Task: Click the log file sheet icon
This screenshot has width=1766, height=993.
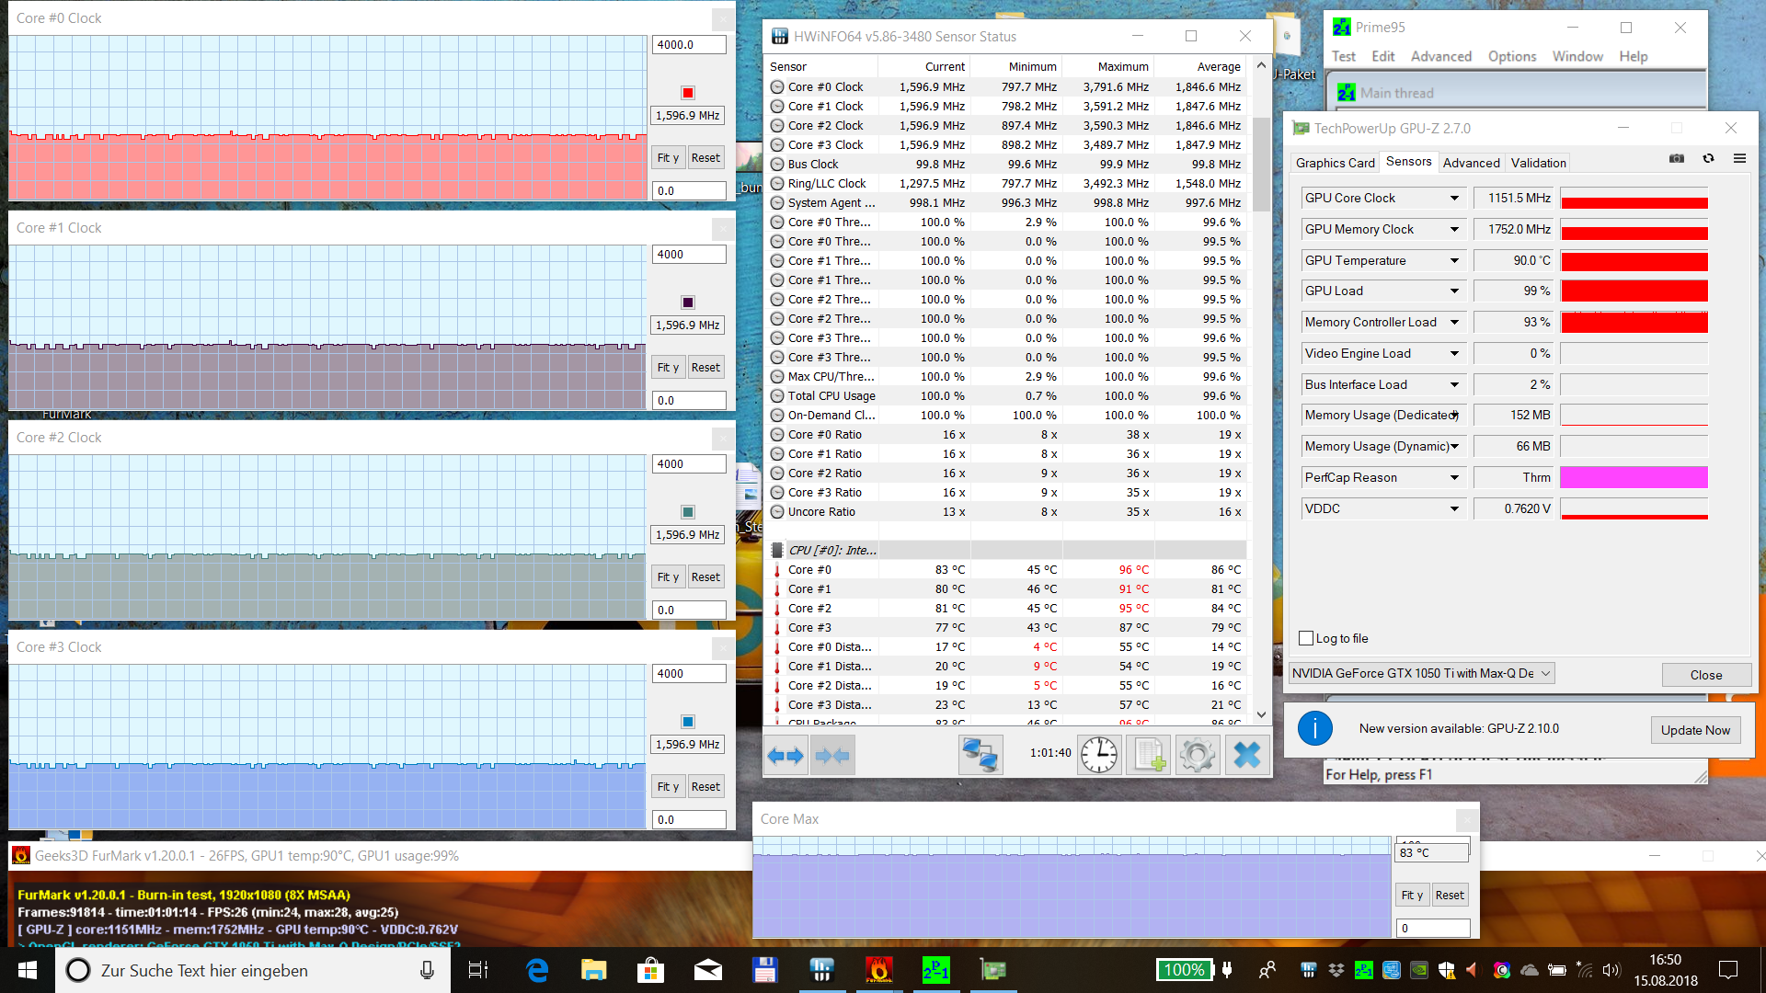Action: [x=1148, y=756]
